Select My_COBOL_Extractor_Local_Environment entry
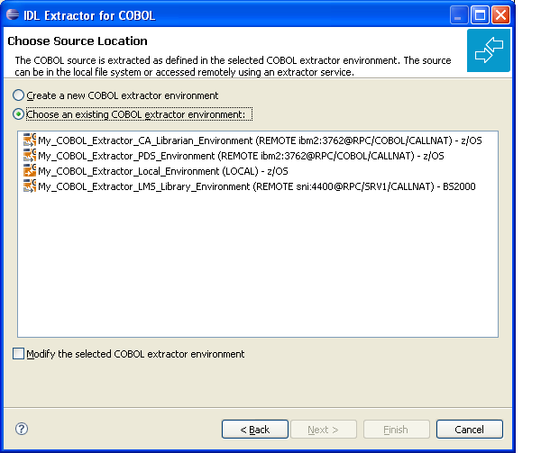The width and height of the screenshot is (541, 453). [x=156, y=171]
